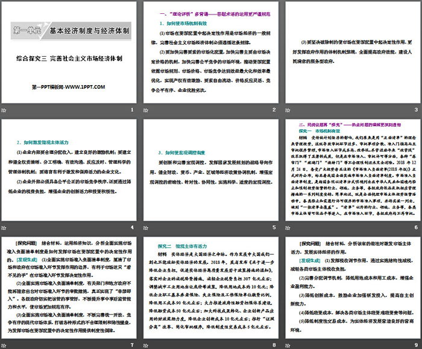Click the animation star icon under slide 3
The height and width of the screenshot is (349, 422).
pyautogui.click(x=288, y=110)
